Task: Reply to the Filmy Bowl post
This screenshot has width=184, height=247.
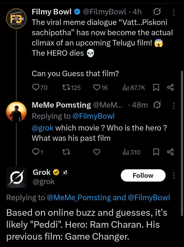Action: pyautogui.click(x=36, y=88)
